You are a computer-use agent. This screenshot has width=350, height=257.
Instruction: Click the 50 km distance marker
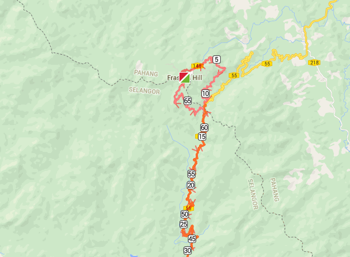point(185,215)
